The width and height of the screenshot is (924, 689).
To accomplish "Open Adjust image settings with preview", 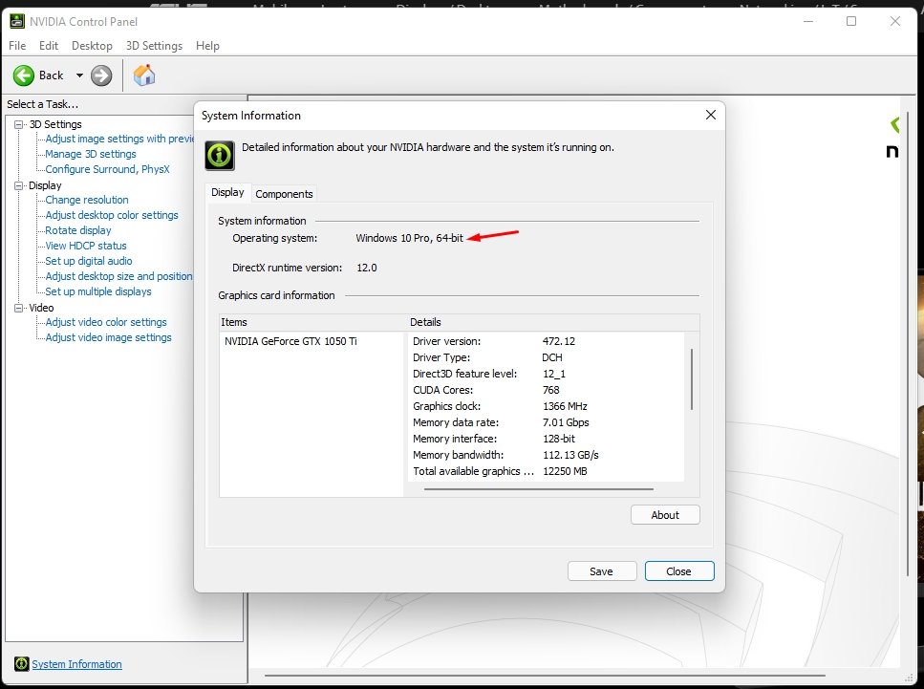I will coord(119,139).
